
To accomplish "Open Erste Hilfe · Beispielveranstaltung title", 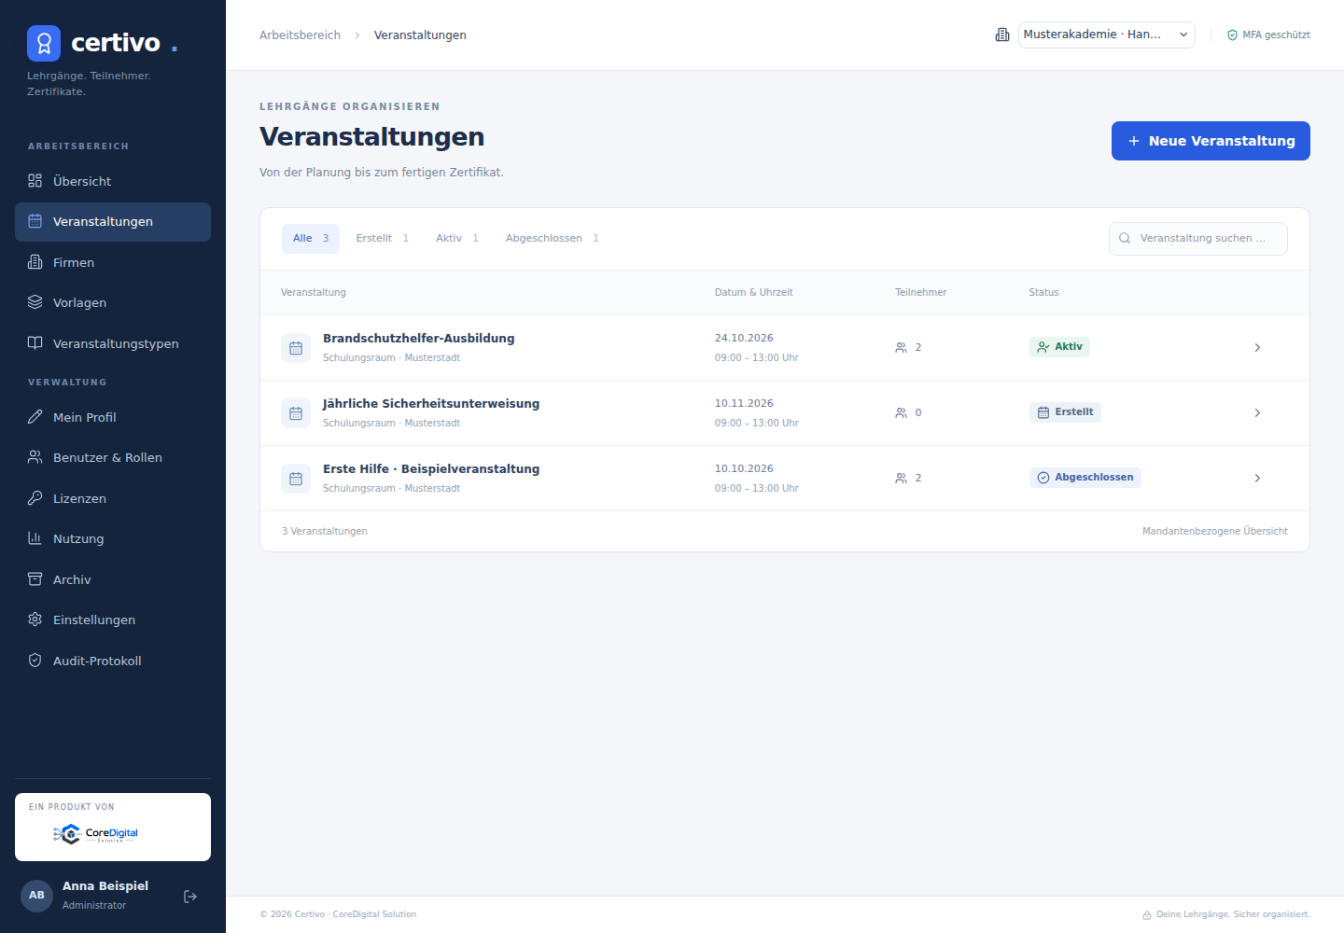I will 431,469.
